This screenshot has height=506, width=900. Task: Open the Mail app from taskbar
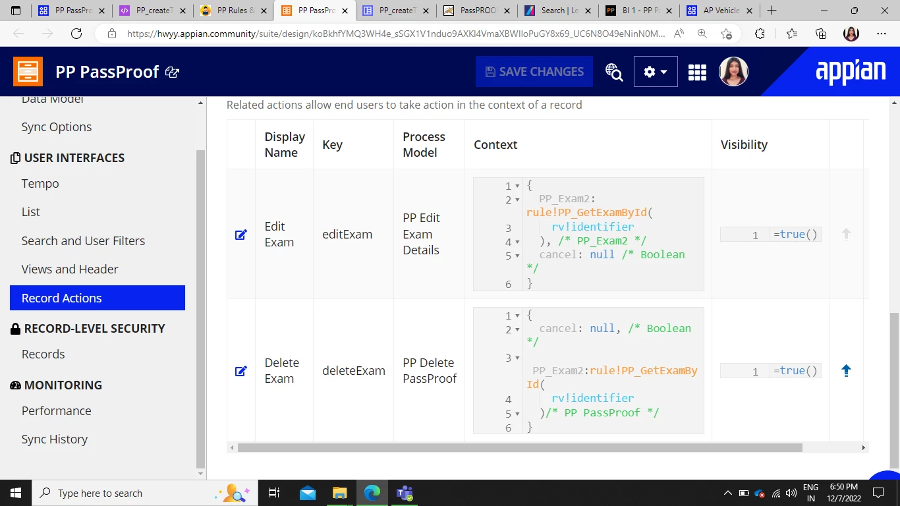[x=308, y=493]
